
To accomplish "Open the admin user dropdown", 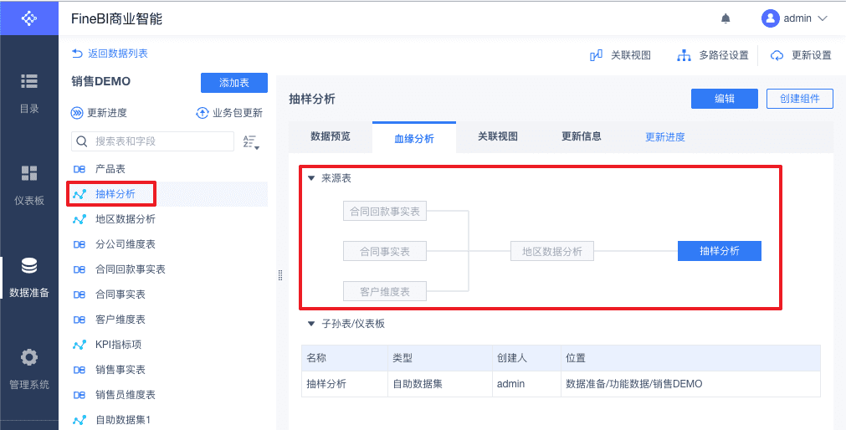I will (794, 18).
